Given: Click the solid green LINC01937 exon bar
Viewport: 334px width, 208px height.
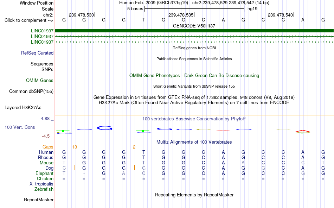Looking at the screenshot, I should point(194,31).
